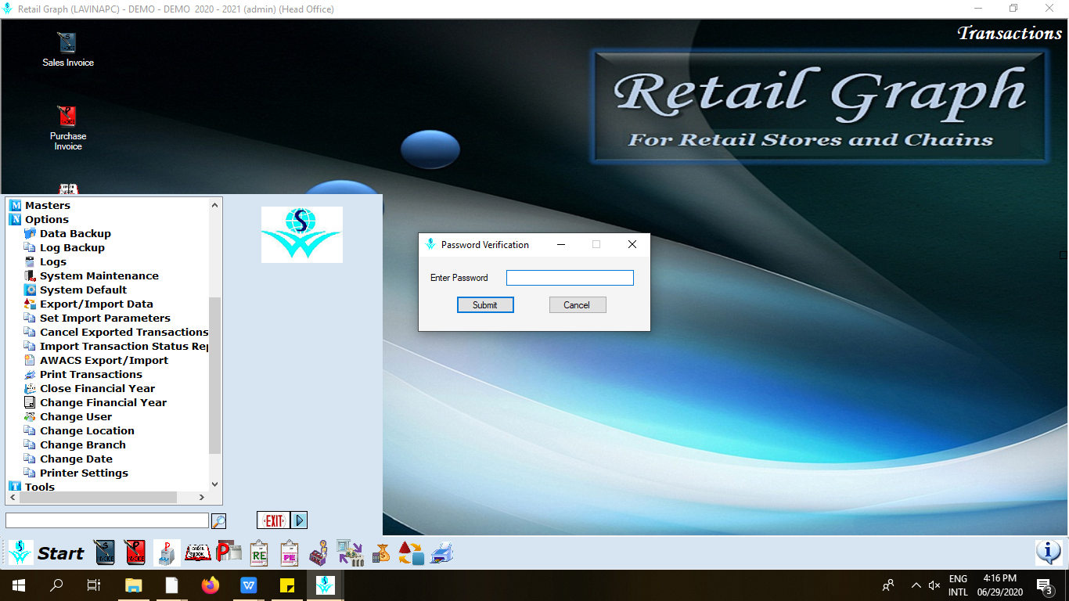Screen dimensions: 1069x601
Task: Open Log Backup in Options
Action: 72,247
